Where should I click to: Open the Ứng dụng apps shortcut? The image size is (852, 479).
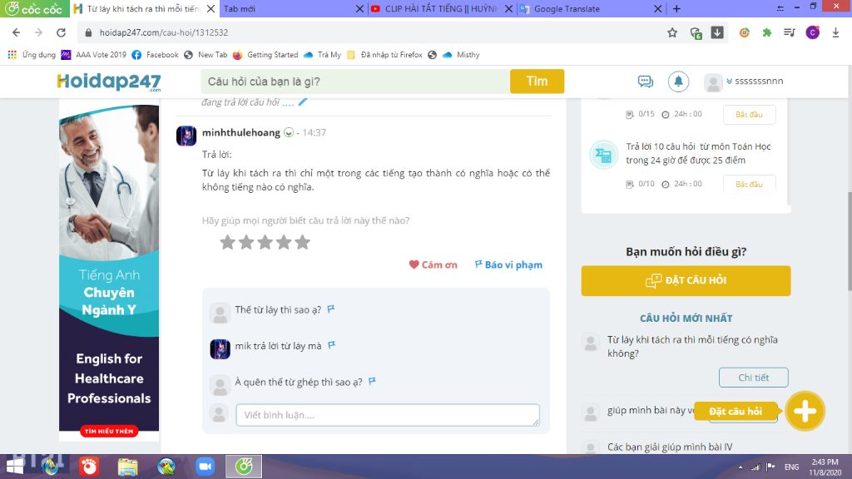[x=32, y=55]
